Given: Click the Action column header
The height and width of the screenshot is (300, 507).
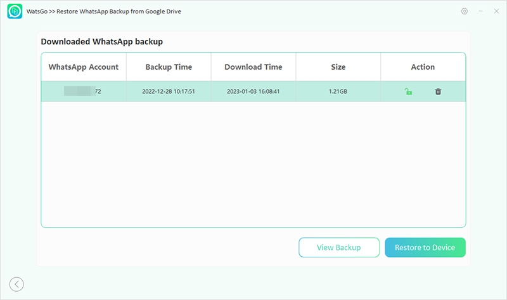Looking at the screenshot, I should (x=423, y=67).
